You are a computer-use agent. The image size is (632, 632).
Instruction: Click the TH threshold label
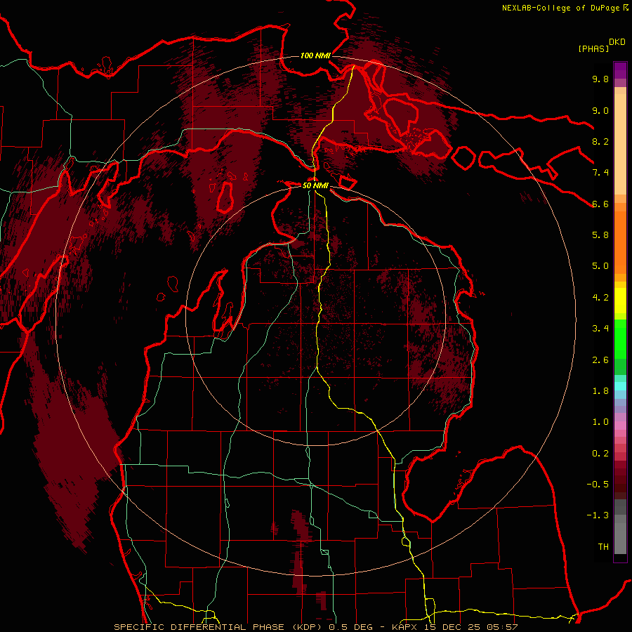(x=603, y=547)
